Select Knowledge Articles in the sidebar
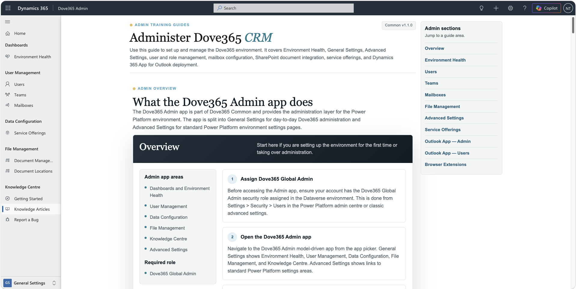The width and height of the screenshot is (576, 289). pyautogui.click(x=31, y=209)
